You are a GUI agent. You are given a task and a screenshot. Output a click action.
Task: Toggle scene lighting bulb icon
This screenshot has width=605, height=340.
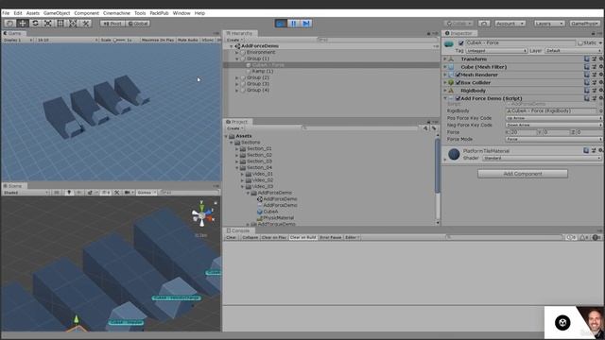click(69, 193)
